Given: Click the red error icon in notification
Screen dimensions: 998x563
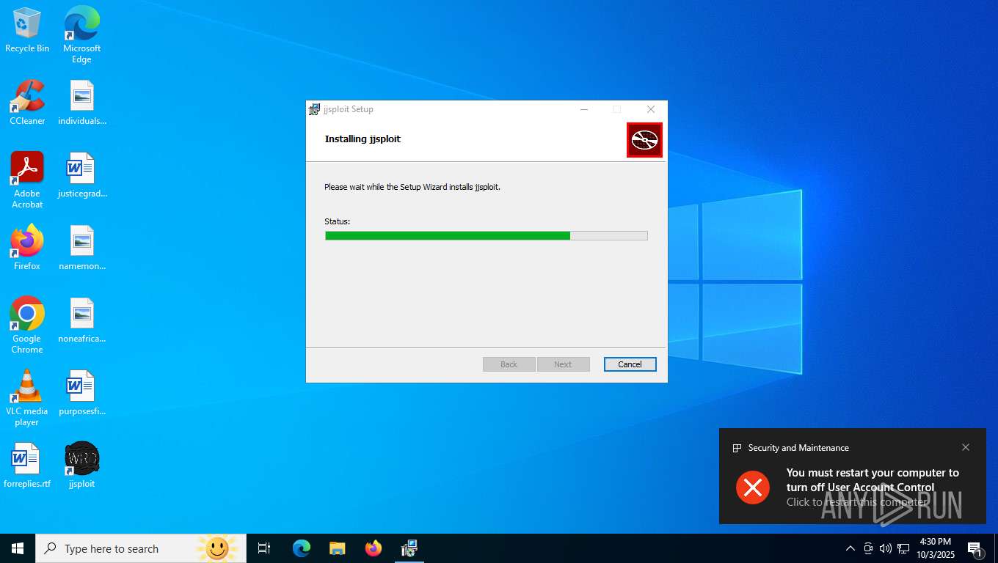Looking at the screenshot, I should (x=753, y=487).
